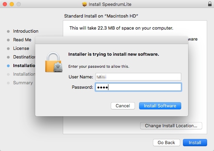Click the User Name text field

138,77
